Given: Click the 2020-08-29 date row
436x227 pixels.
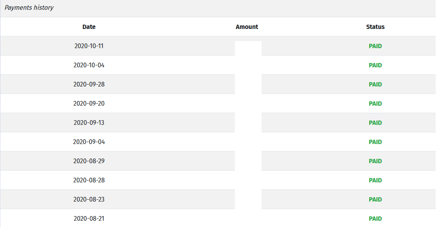Looking at the screenshot, I should tap(89, 161).
